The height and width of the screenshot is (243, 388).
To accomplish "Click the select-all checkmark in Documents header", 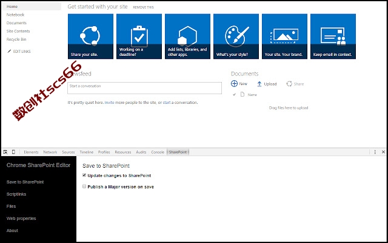I will [234, 95].
